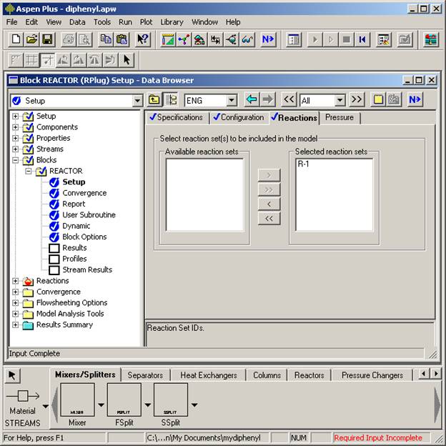
Task: Click the blue back arrow in Data Browser
Action: pos(251,100)
